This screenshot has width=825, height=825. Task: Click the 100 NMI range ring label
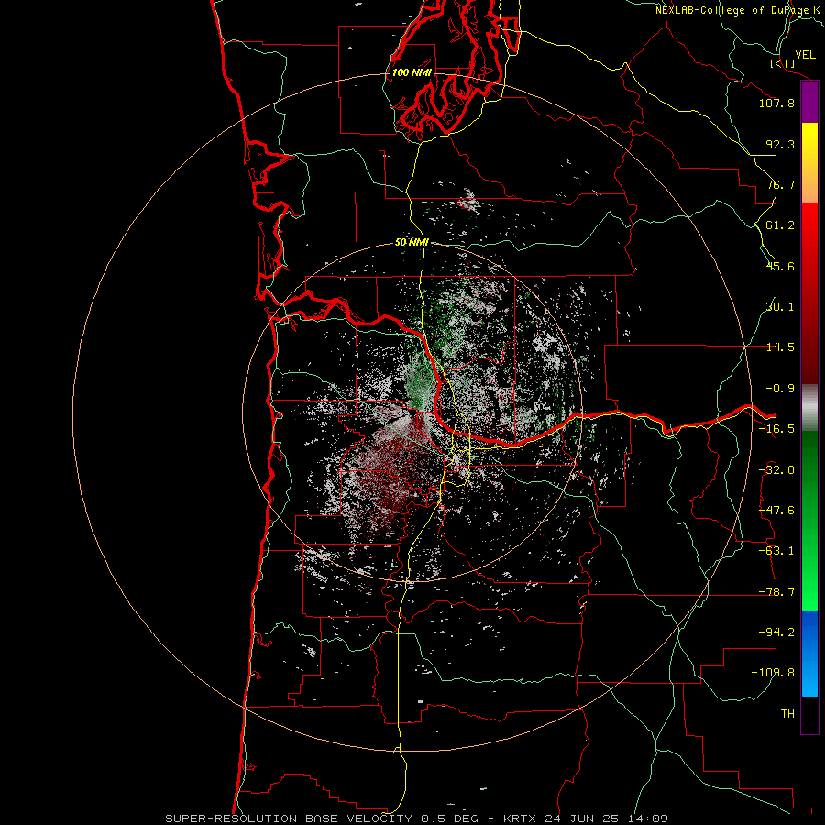coord(412,72)
